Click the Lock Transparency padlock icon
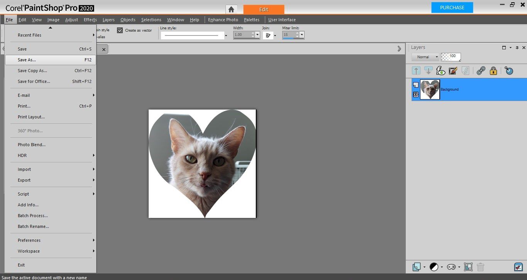The image size is (527, 280). point(493,71)
